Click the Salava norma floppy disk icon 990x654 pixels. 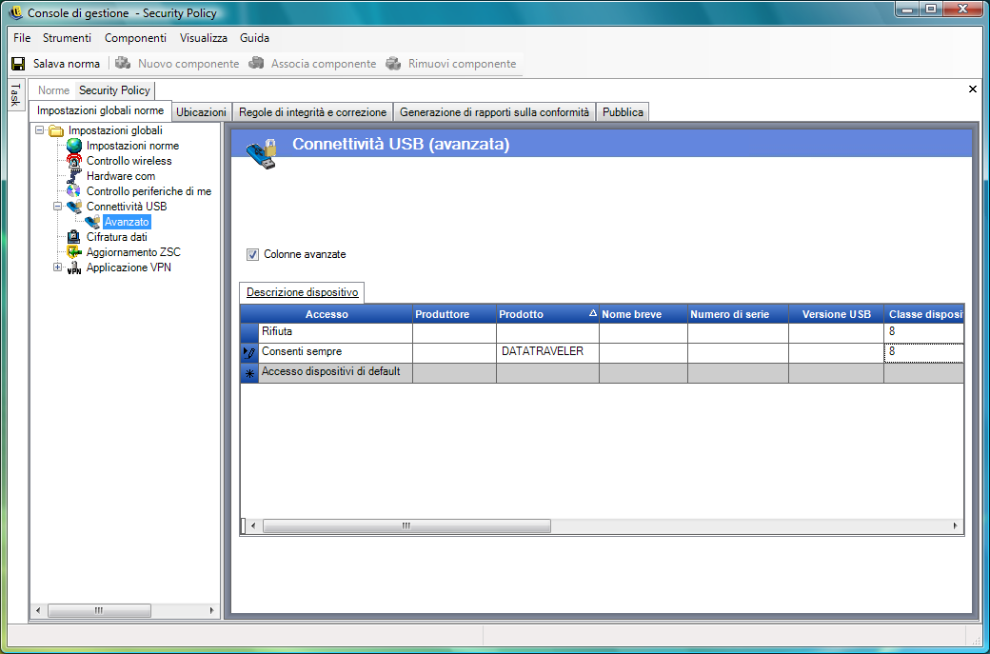pyautogui.click(x=18, y=64)
